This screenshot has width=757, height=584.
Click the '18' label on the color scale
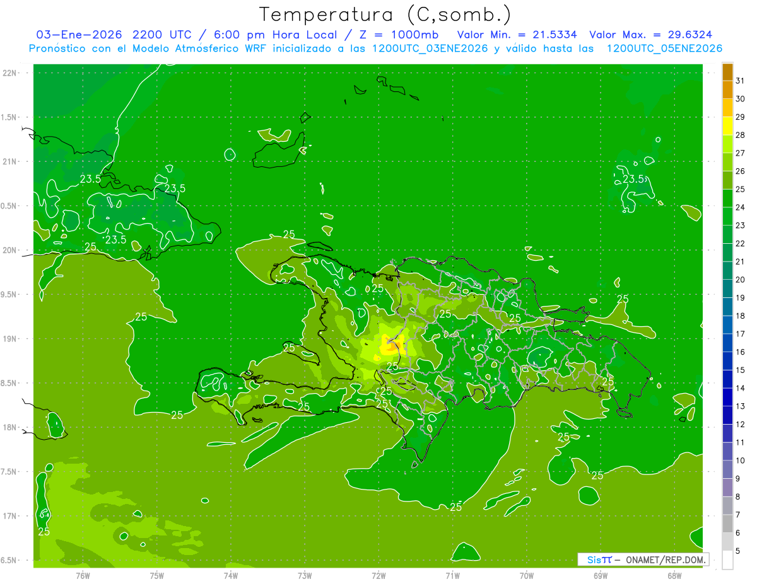(740, 316)
